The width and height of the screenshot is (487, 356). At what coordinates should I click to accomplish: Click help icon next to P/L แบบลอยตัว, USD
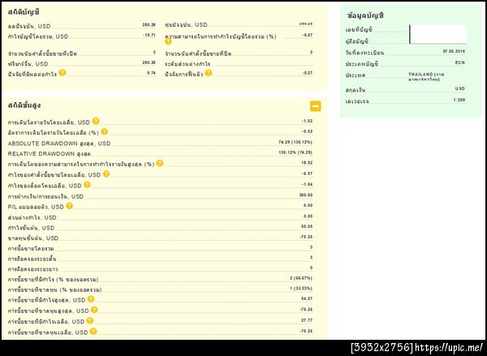pyautogui.click(x=70, y=206)
